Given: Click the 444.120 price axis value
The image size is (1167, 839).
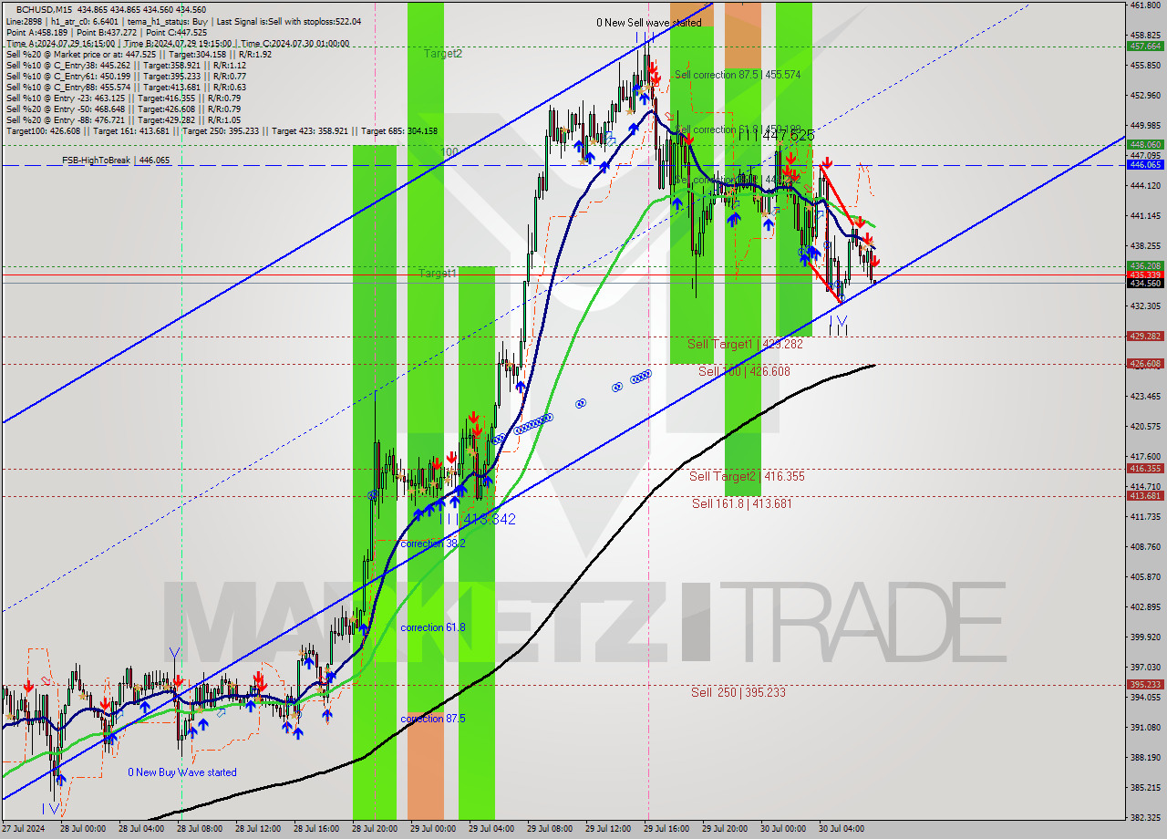Looking at the screenshot, I should tap(1145, 185).
